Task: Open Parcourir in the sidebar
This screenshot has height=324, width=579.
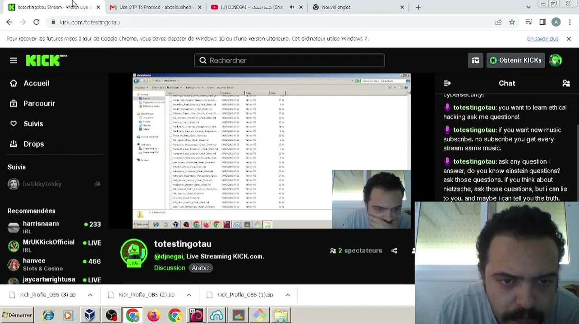Action: pos(32,103)
